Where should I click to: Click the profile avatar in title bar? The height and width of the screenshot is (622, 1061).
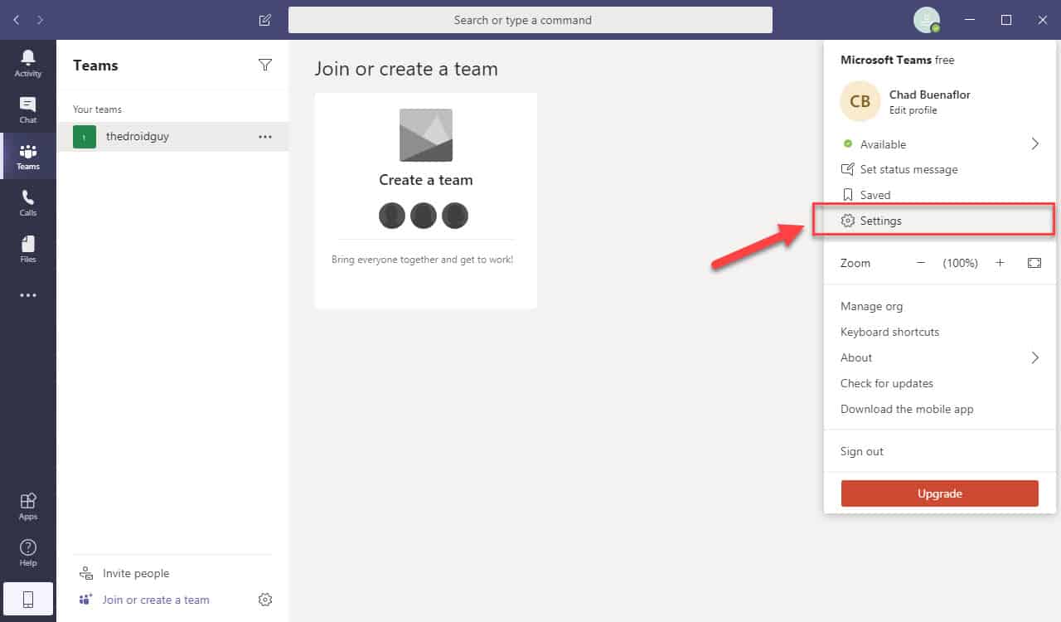(927, 20)
